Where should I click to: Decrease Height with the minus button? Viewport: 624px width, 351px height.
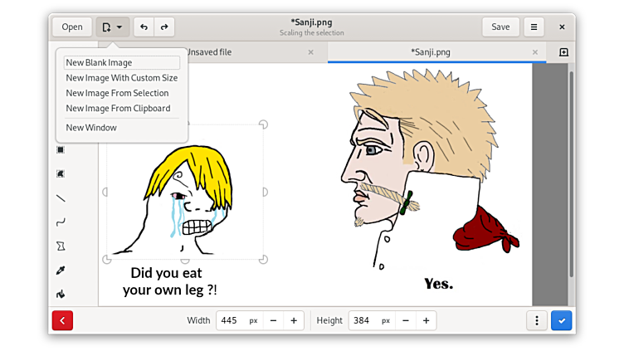[x=406, y=320]
